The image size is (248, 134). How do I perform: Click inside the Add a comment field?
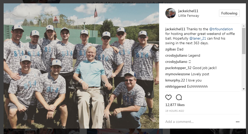click(x=199, y=122)
